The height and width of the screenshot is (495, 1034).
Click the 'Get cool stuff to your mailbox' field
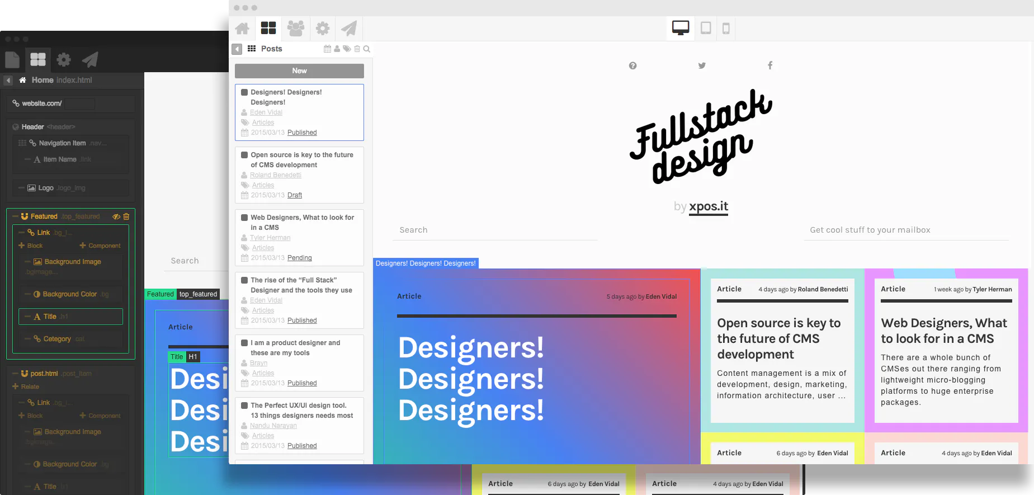(x=906, y=230)
